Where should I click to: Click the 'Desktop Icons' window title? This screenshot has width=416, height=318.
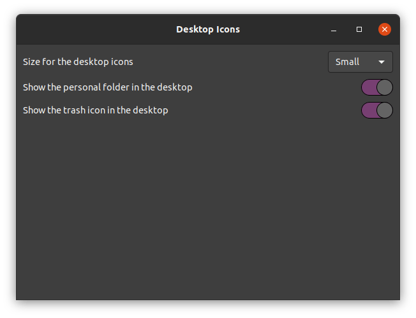coord(208,29)
